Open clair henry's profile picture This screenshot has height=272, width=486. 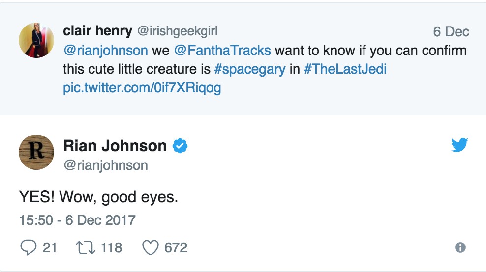click(x=36, y=40)
